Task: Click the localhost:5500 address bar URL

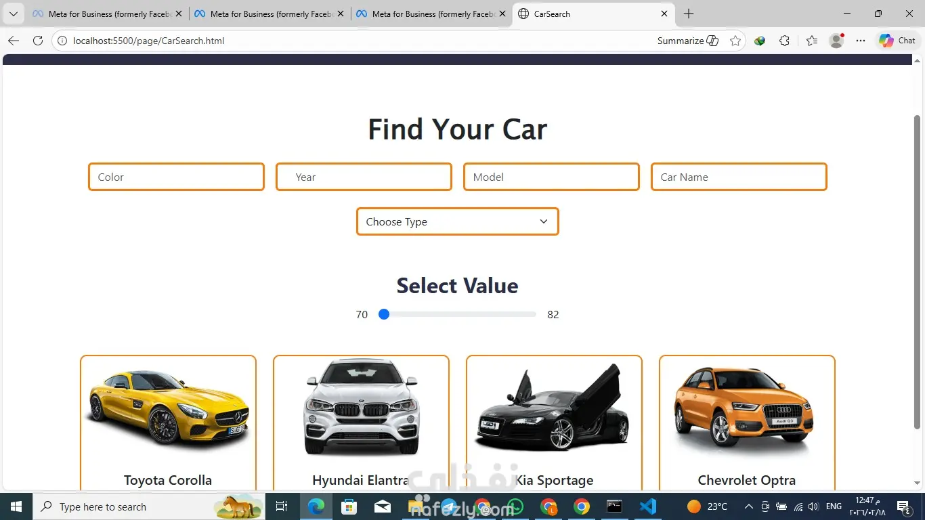Action: tap(149, 41)
